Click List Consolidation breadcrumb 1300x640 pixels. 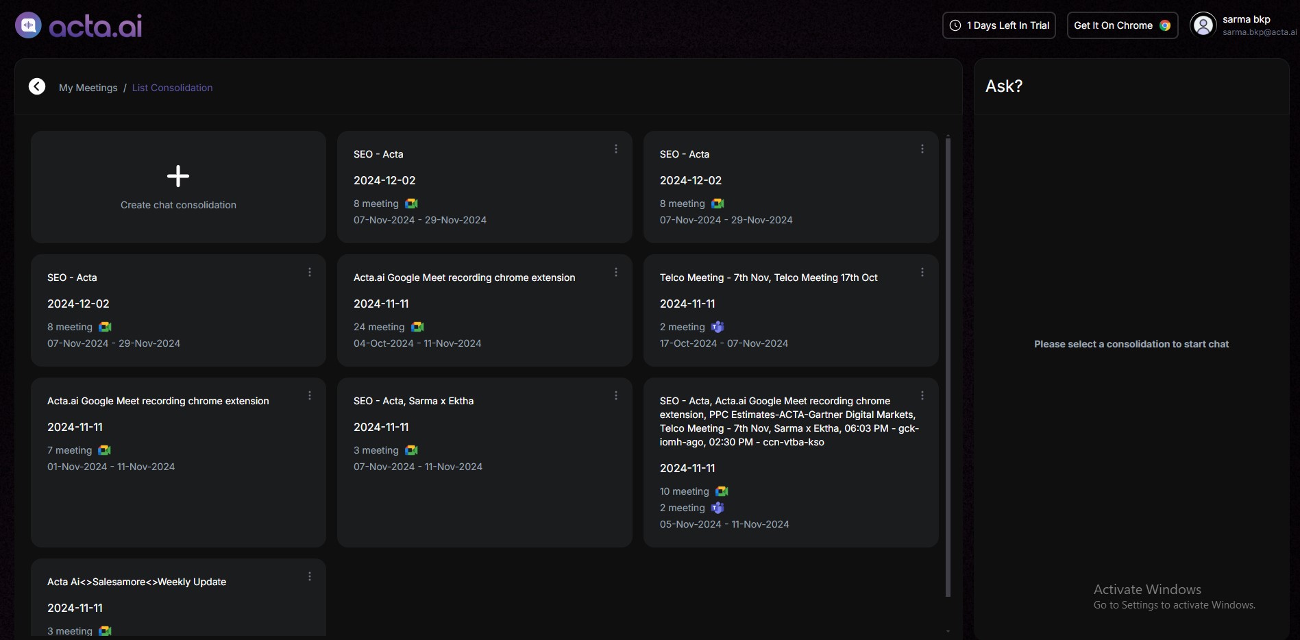click(x=172, y=88)
